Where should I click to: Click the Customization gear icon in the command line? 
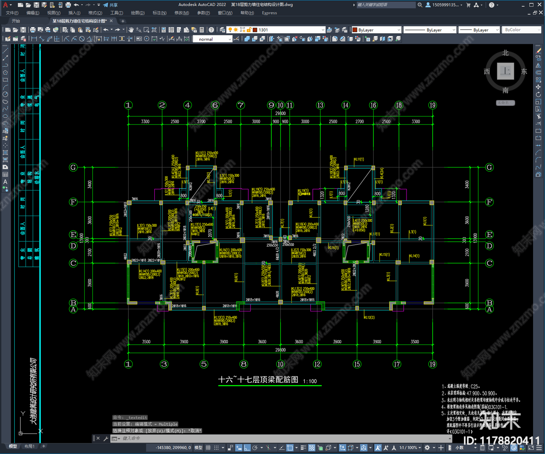(x=106, y=438)
